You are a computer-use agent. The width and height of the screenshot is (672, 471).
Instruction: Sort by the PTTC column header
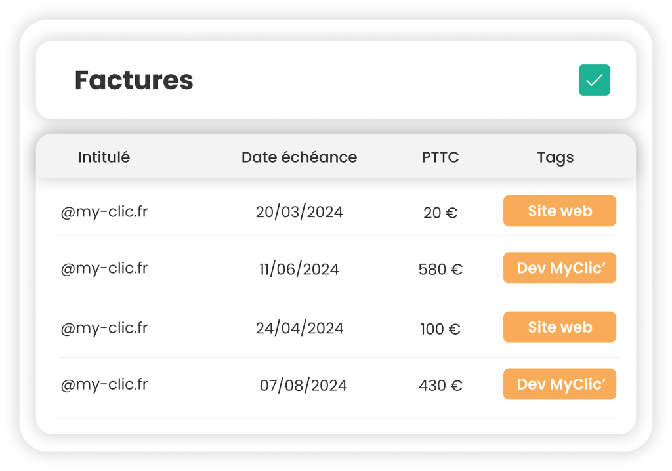(x=440, y=157)
